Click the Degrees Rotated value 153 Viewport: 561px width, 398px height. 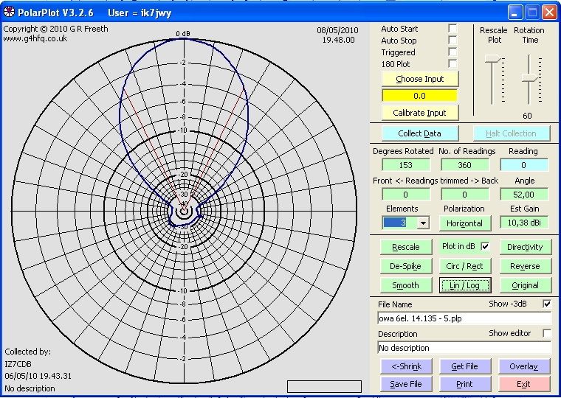[x=406, y=165]
